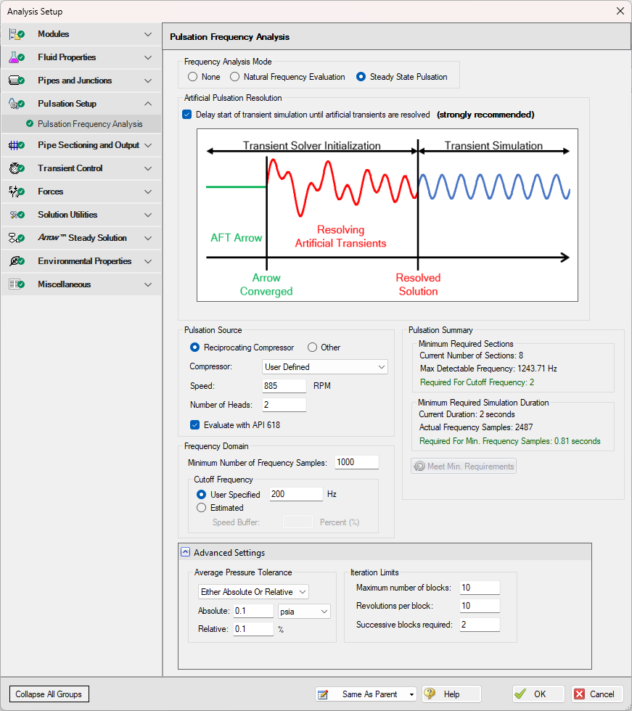Click the Pipe Sectioning and Output icon
632x711 pixels.
pos(15,144)
